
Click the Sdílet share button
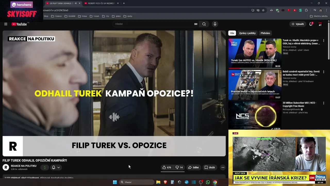[x=193, y=167]
